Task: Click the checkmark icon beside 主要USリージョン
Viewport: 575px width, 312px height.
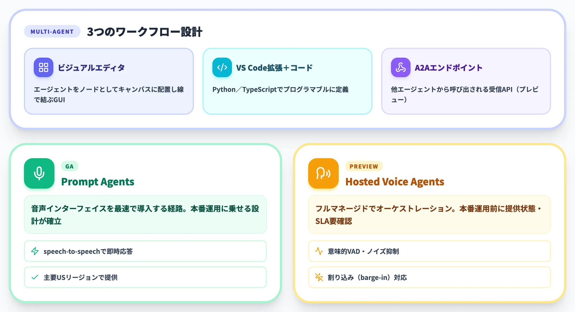Action: click(x=35, y=277)
